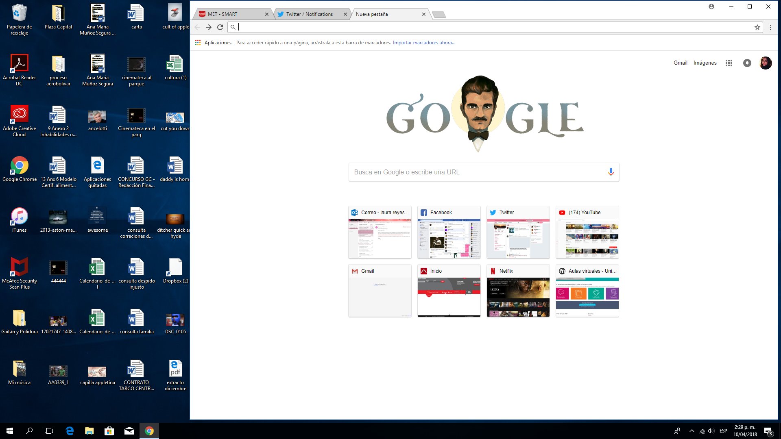Image resolution: width=781 pixels, height=439 pixels.
Task: Open the ESP language indicator
Action: 723,431
